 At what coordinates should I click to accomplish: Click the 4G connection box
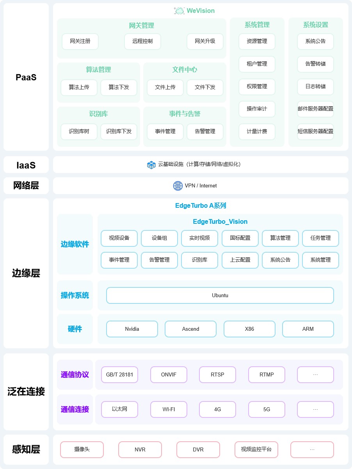[x=217, y=410]
